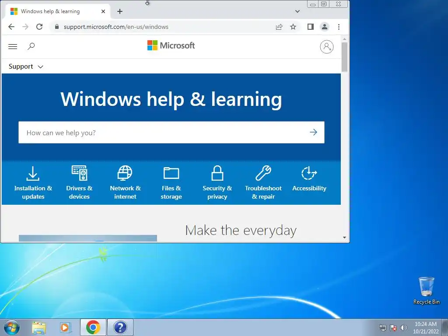
Task: Click the address bar URL text
Action: (116, 27)
